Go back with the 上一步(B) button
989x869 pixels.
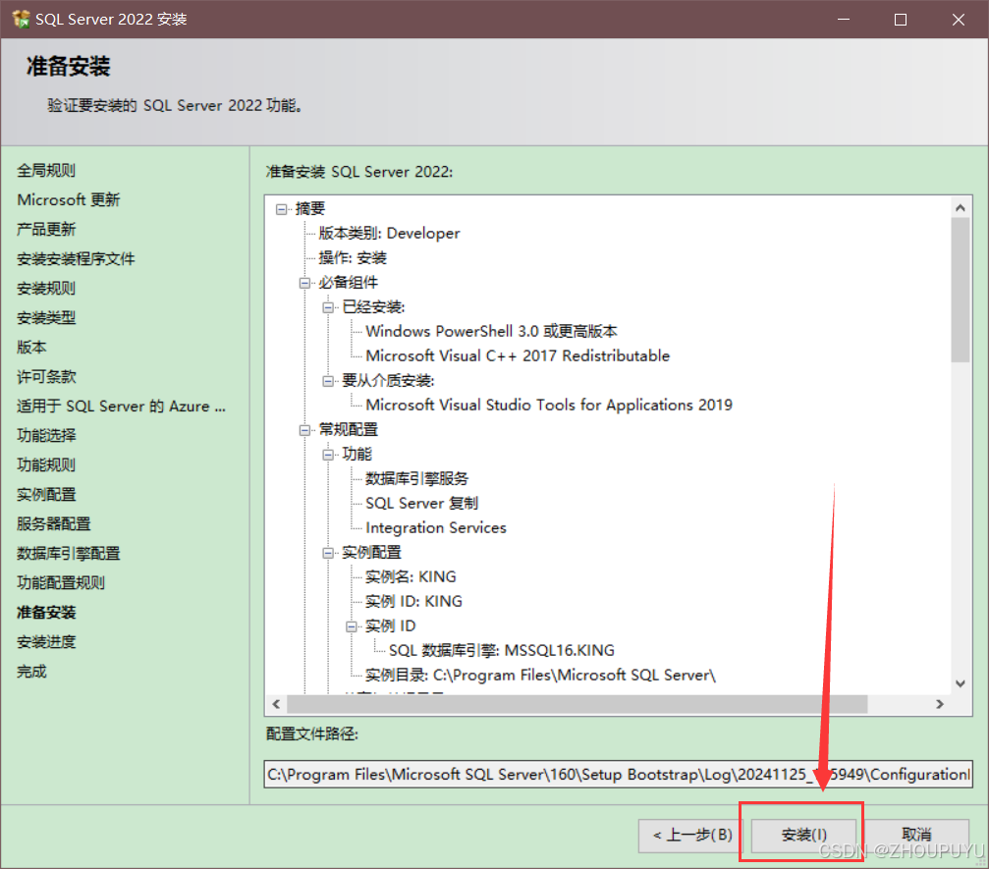[x=691, y=835]
